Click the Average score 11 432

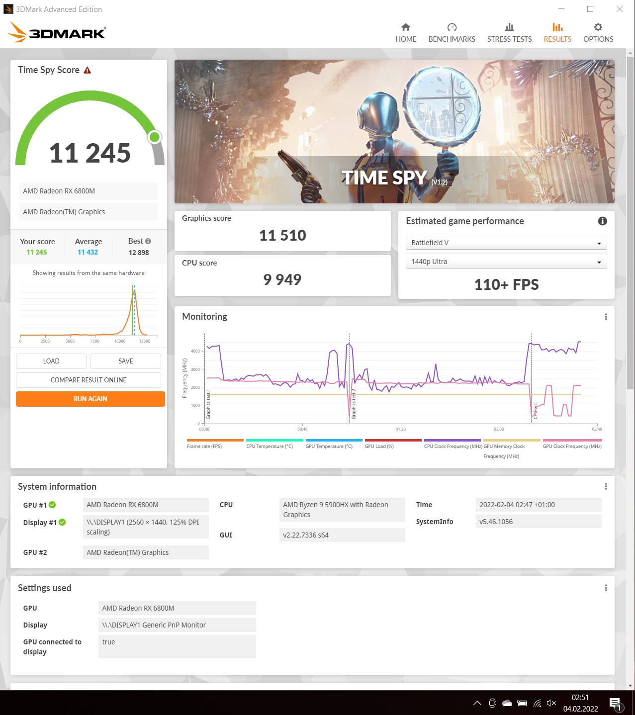click(88, 252)
